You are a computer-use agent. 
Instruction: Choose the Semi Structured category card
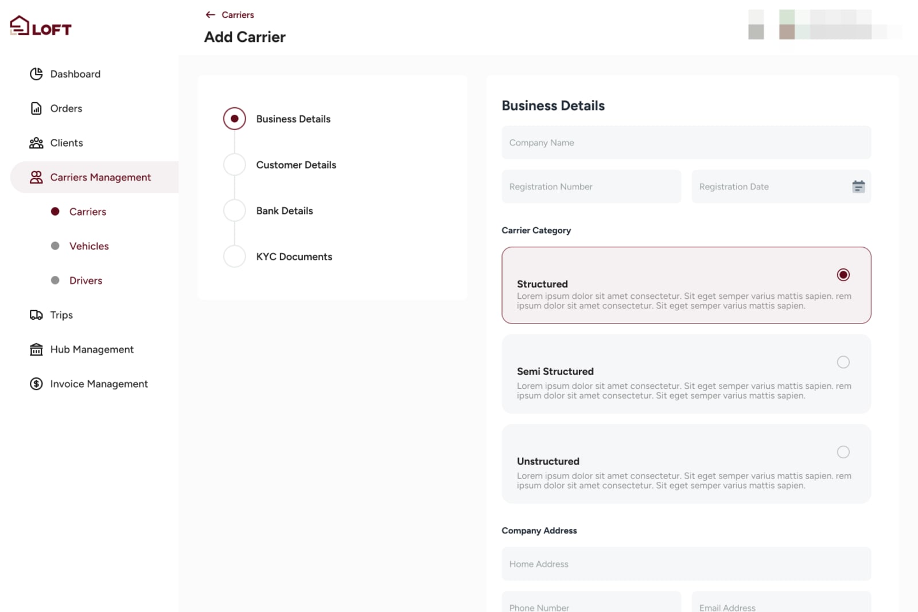point(686,374)
